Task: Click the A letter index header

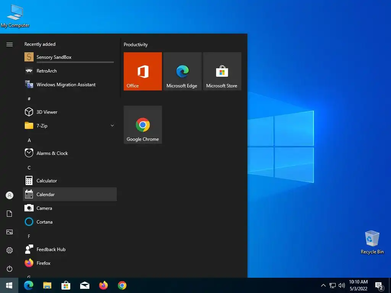Action: pyautogui.click(x=29, y=140)
